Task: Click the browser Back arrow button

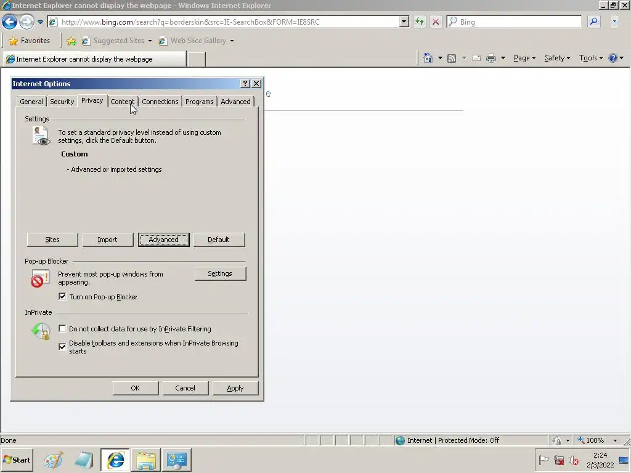Action: pyautogui.click(x=10, y=22)
